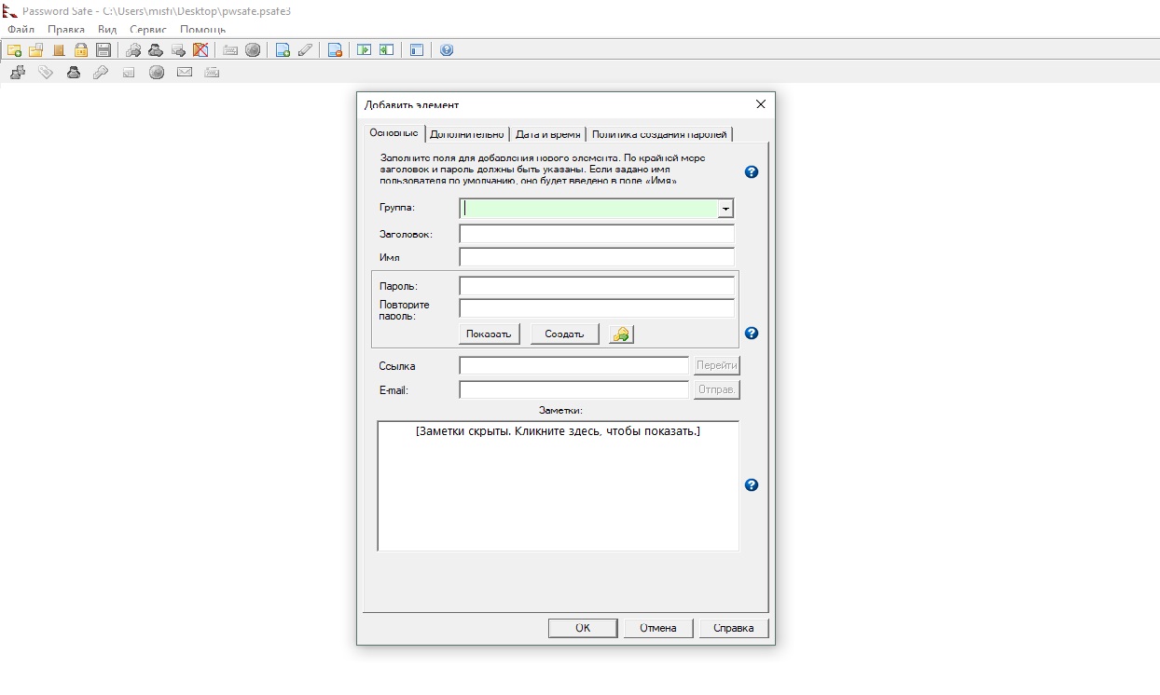
Task: Open the Файл menu
Action: (21, 30)
